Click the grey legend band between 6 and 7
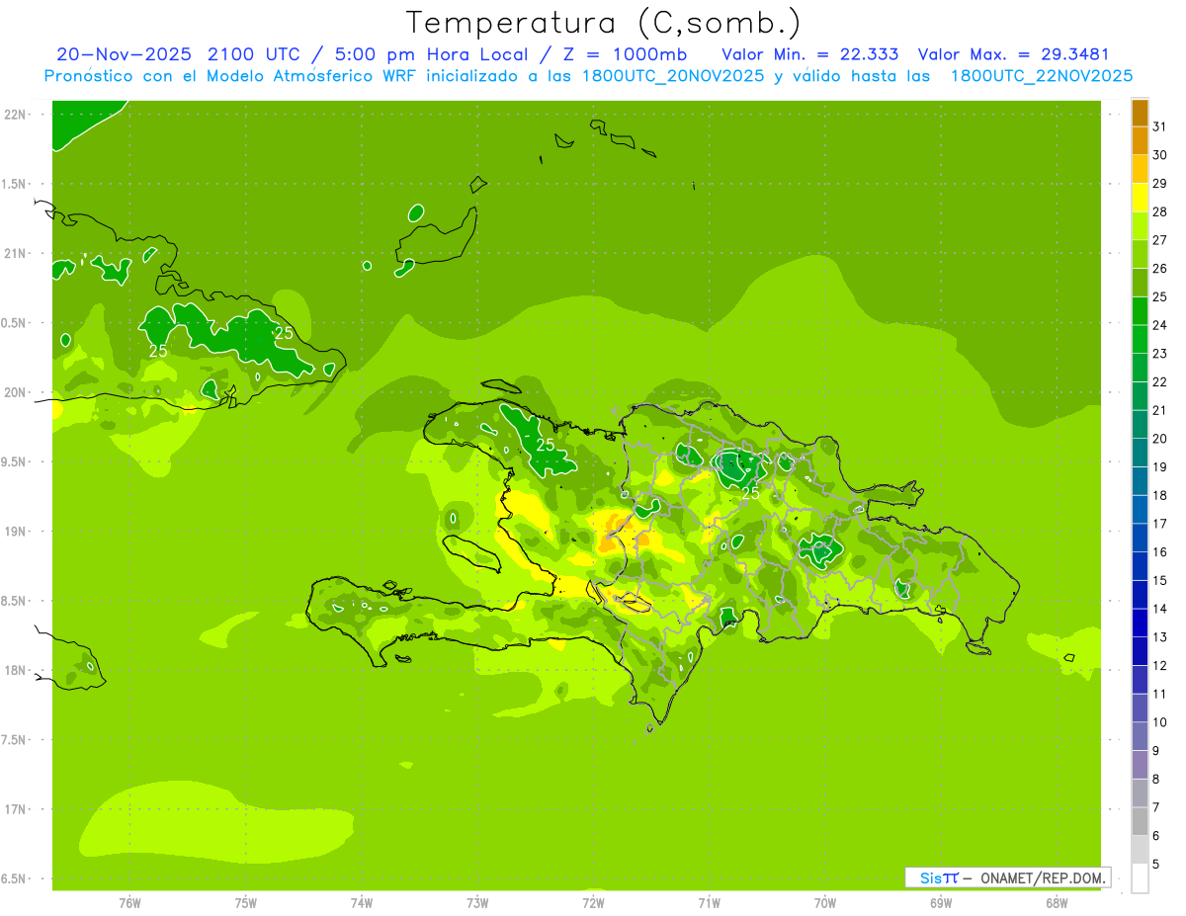Screen dimensions: 1186x916 point(1140,821)
